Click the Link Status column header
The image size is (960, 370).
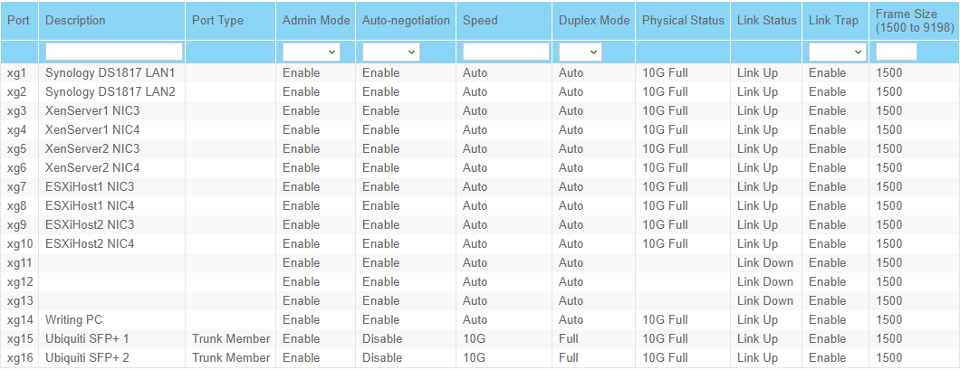(766, 20)
